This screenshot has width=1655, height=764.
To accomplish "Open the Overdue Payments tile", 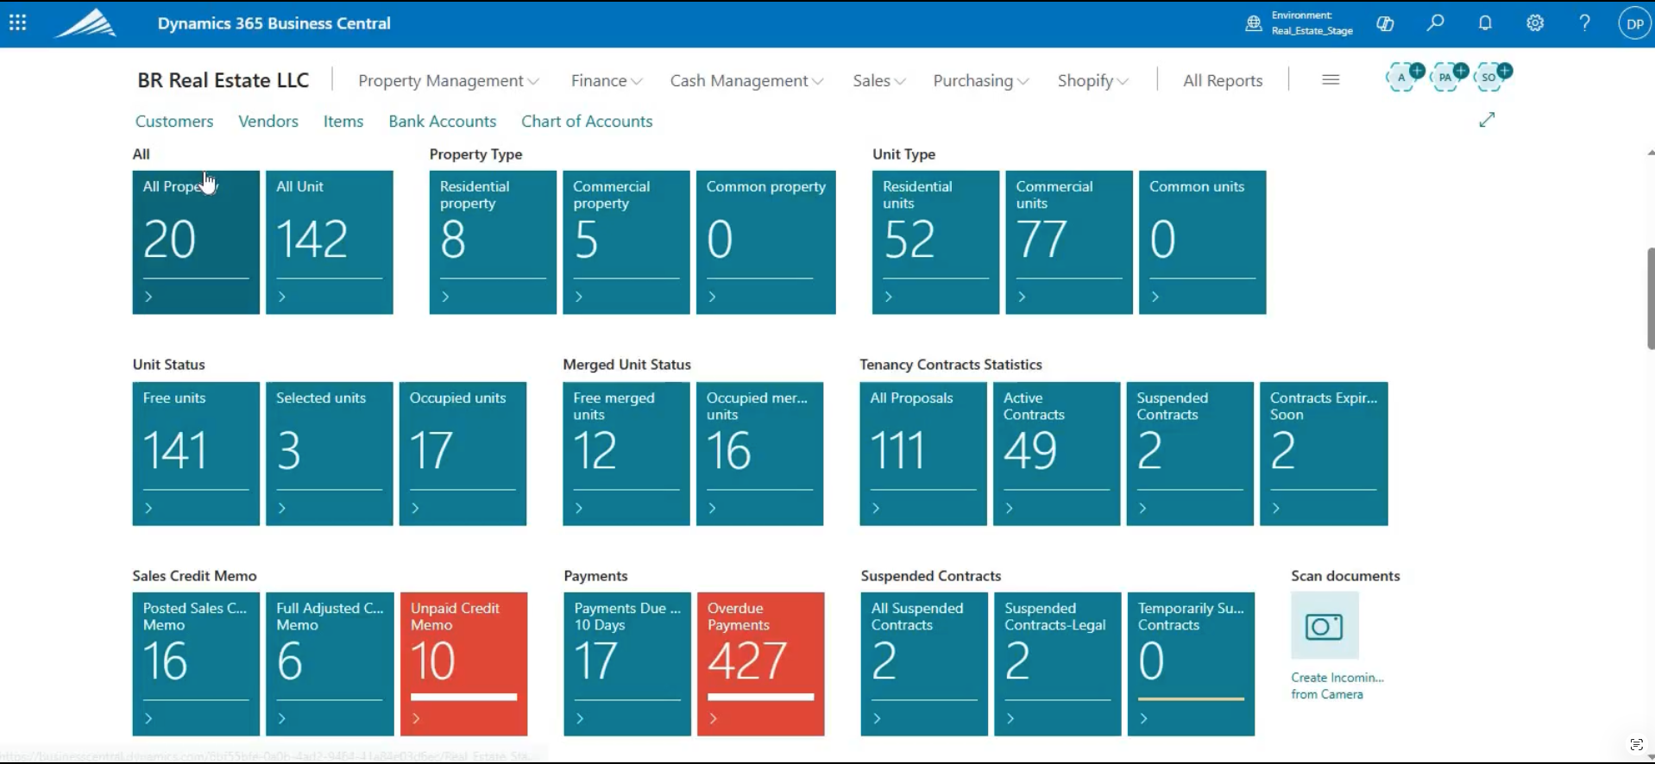I will tap(761, 664).
